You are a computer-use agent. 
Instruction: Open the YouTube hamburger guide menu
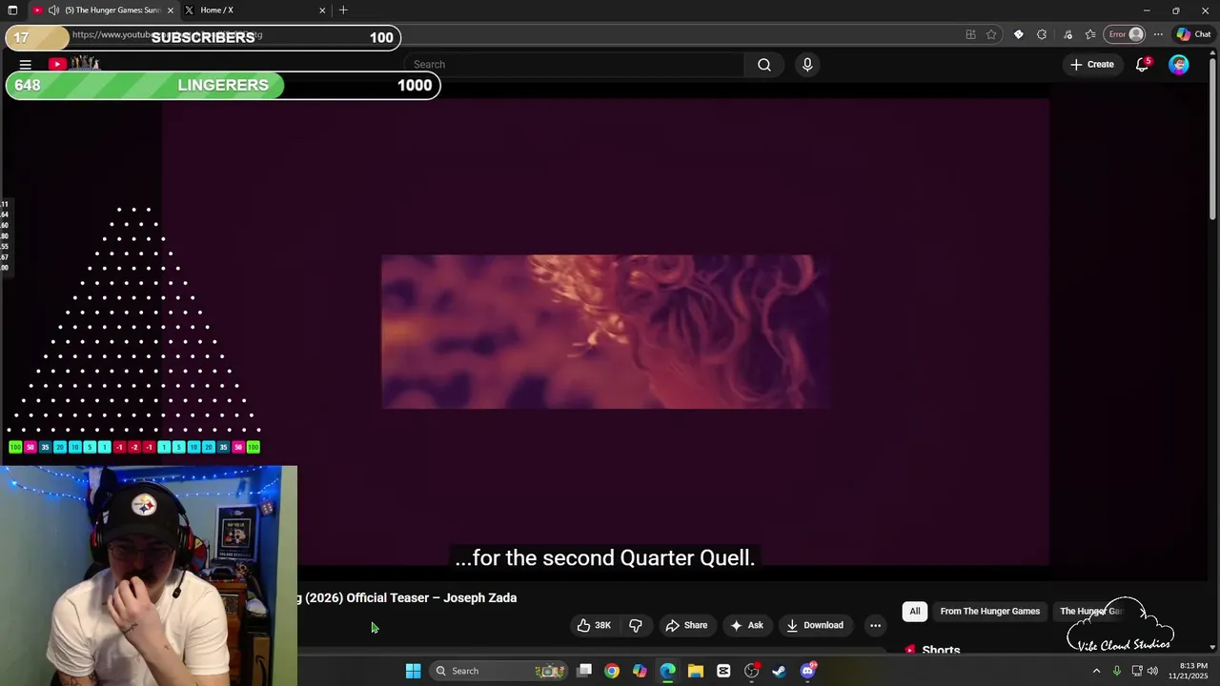(x=26, y=65)
